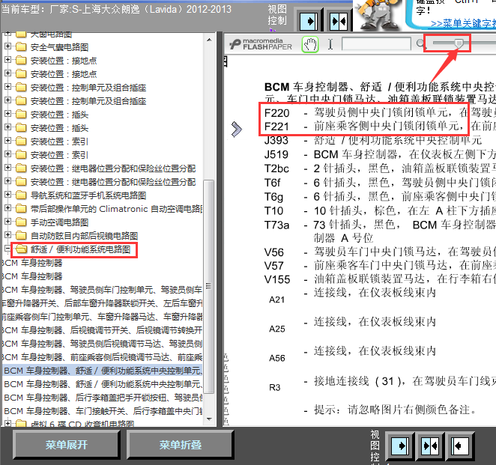This screenshot has height=465, width=496.
Task: Select BCM 车身控制器、驾驶员侧后视镜调节马达 entry
Action: click(x=102, y=344)
